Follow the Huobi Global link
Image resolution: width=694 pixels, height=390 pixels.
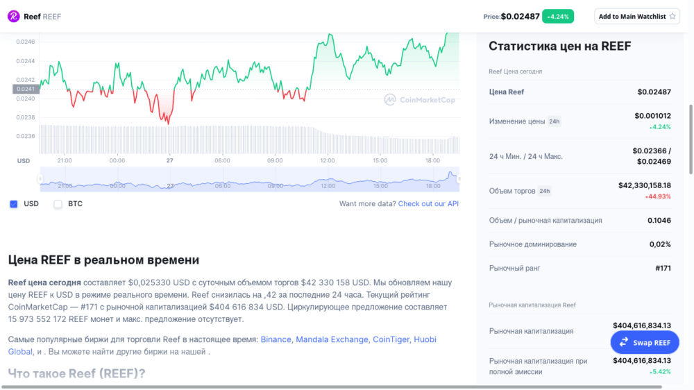[425, 339]
